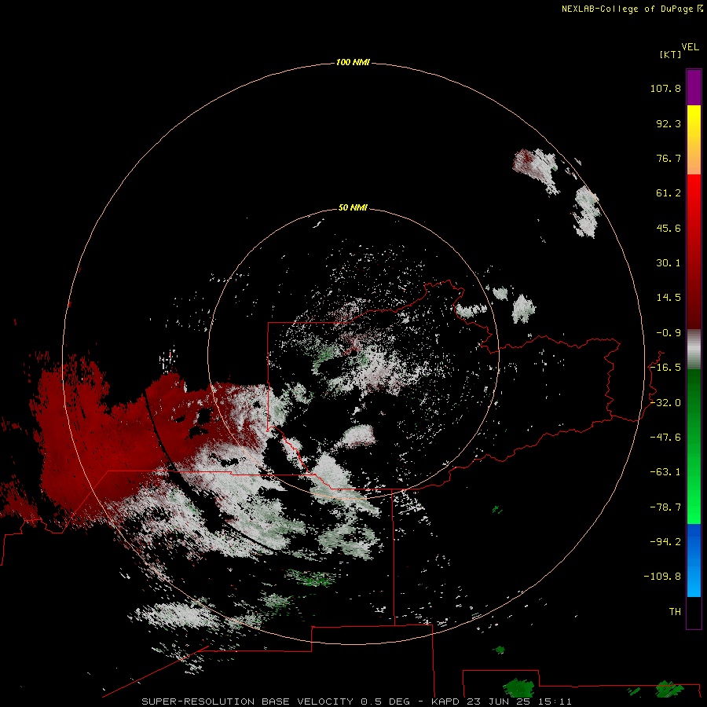
Task: Click the 50 NMI range ring label
Action: [x=353, y=207]
